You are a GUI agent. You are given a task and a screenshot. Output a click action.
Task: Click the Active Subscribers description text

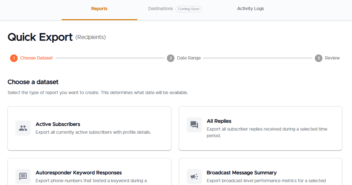[93, 132]
